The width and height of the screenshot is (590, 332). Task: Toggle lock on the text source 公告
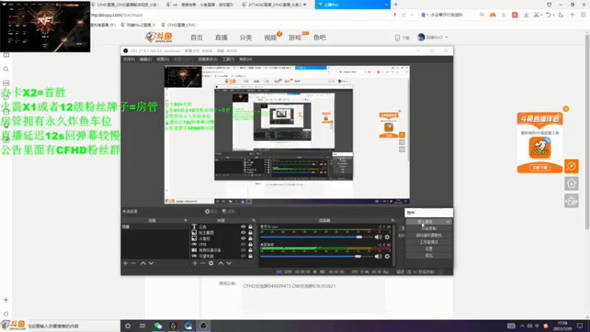(250, 226)
